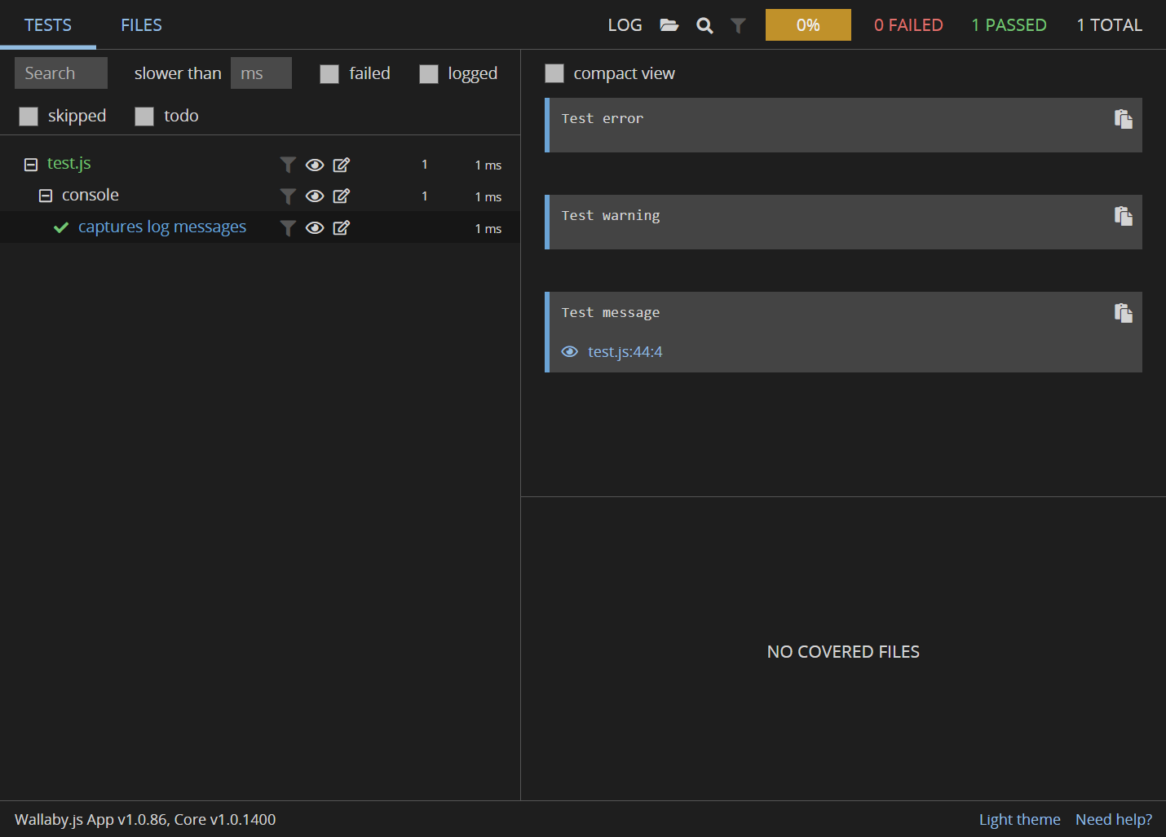Viewport: 1166px width, 837px height.
Task: Collapse the console test group
Action: click(x=46, y=195)
